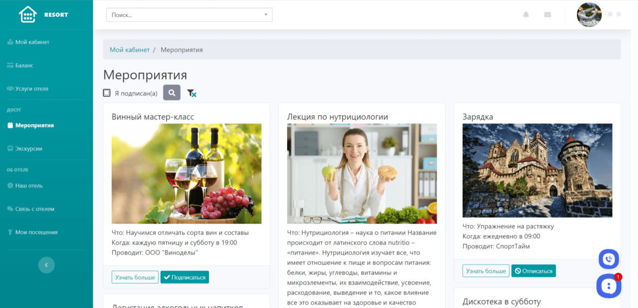Viewport: 638px width, 308px height.
Task: Click the Услуги отеля sidebar icon
Action: (11, 89)
